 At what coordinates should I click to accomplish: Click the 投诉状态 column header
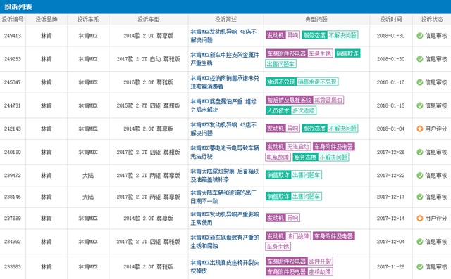432,19
